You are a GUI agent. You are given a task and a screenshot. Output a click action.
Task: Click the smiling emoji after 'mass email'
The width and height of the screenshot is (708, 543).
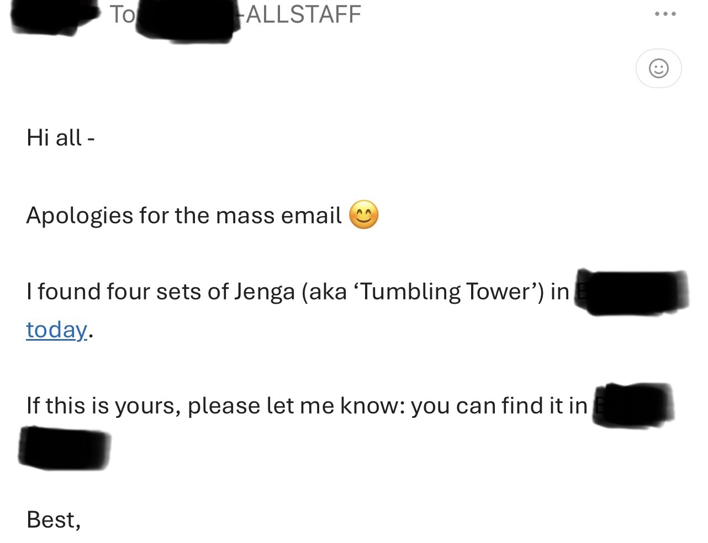click(364, 215)
